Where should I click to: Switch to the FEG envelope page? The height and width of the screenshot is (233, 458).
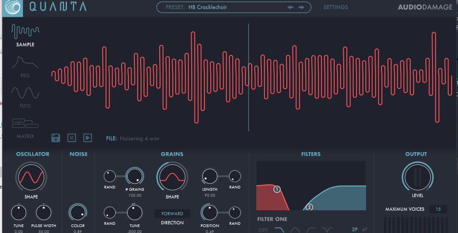coord(25,67)
